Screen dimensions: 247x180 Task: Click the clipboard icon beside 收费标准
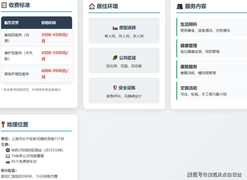(x=4, y=5)
